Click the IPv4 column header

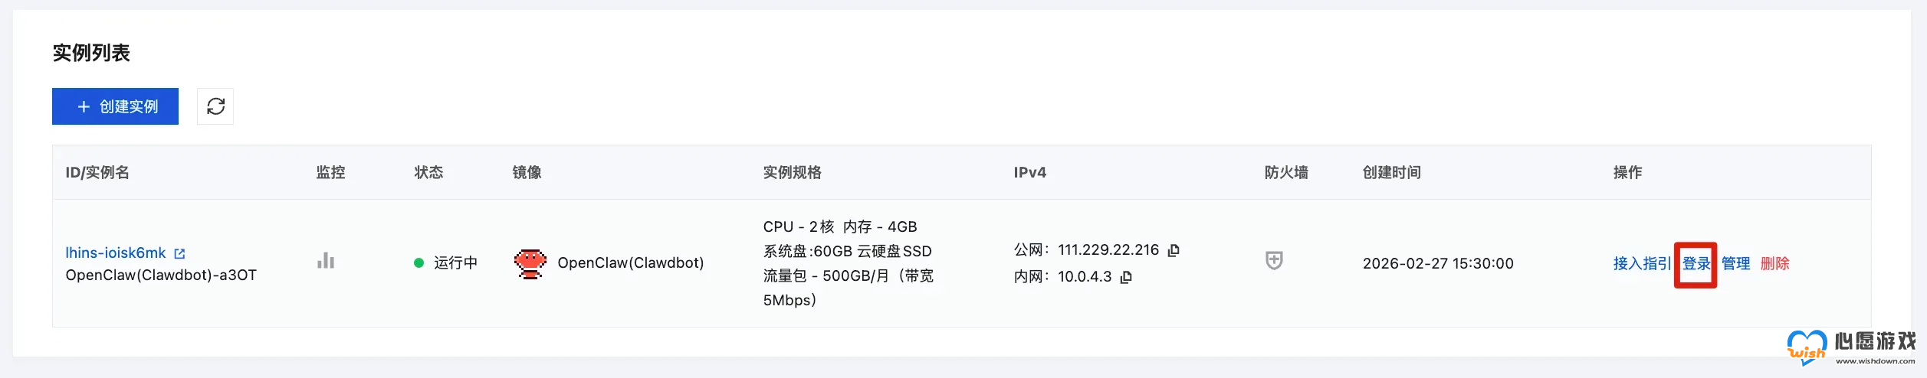point(1029,172)
